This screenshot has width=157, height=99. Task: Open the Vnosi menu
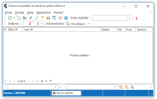click(8, 13)
